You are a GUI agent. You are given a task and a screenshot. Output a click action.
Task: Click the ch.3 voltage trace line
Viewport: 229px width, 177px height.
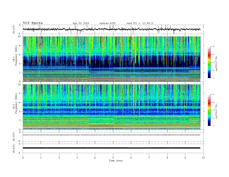[112, 135]
